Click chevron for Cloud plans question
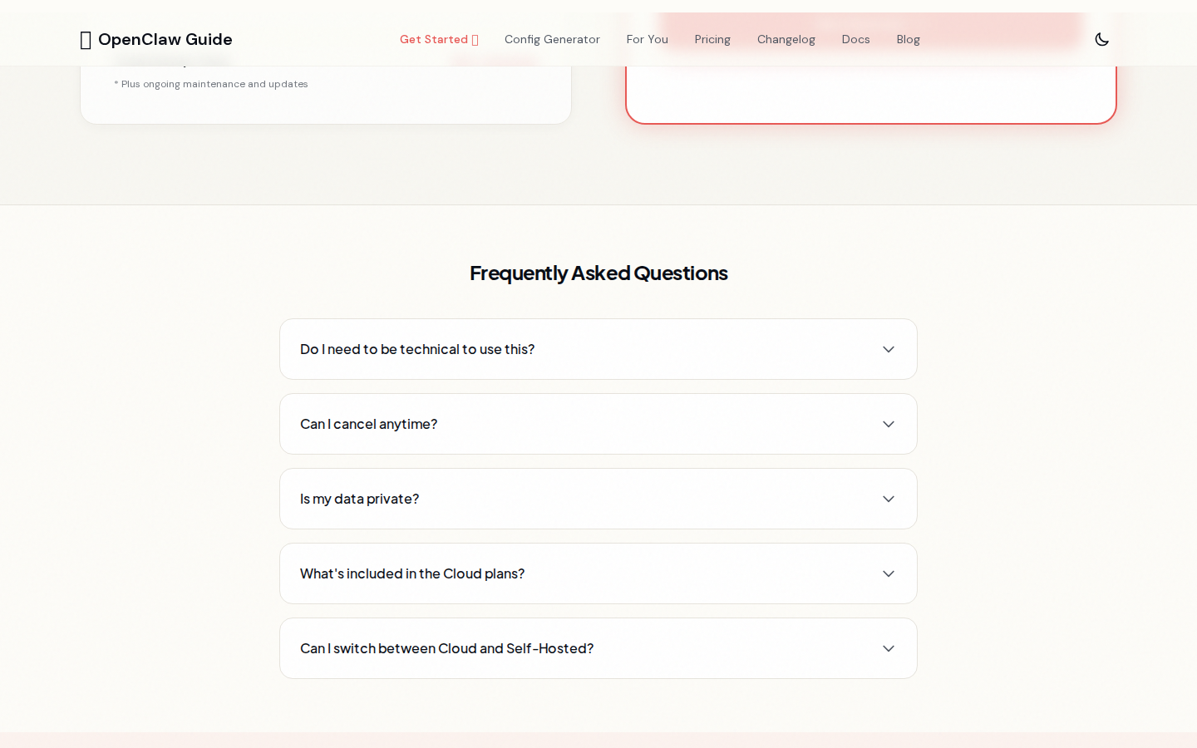The image size is (1197, 748). point(889,573)
